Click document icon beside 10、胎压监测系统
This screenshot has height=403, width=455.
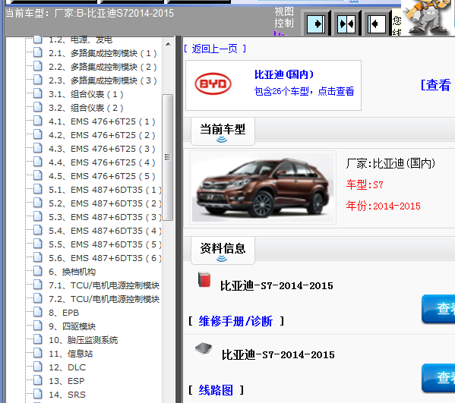[x=37, y=339]
